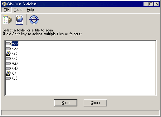This screenshot has height=117, width=161.
Task: Click the drive icon beside (J:)
Action: (8, 78)
